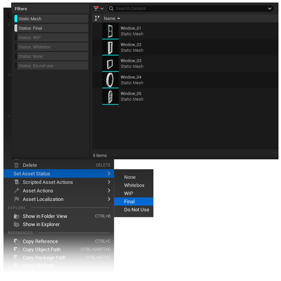Expand the Set Asset Status submenu
Screen dimensions: 281x281
(58, 174)
